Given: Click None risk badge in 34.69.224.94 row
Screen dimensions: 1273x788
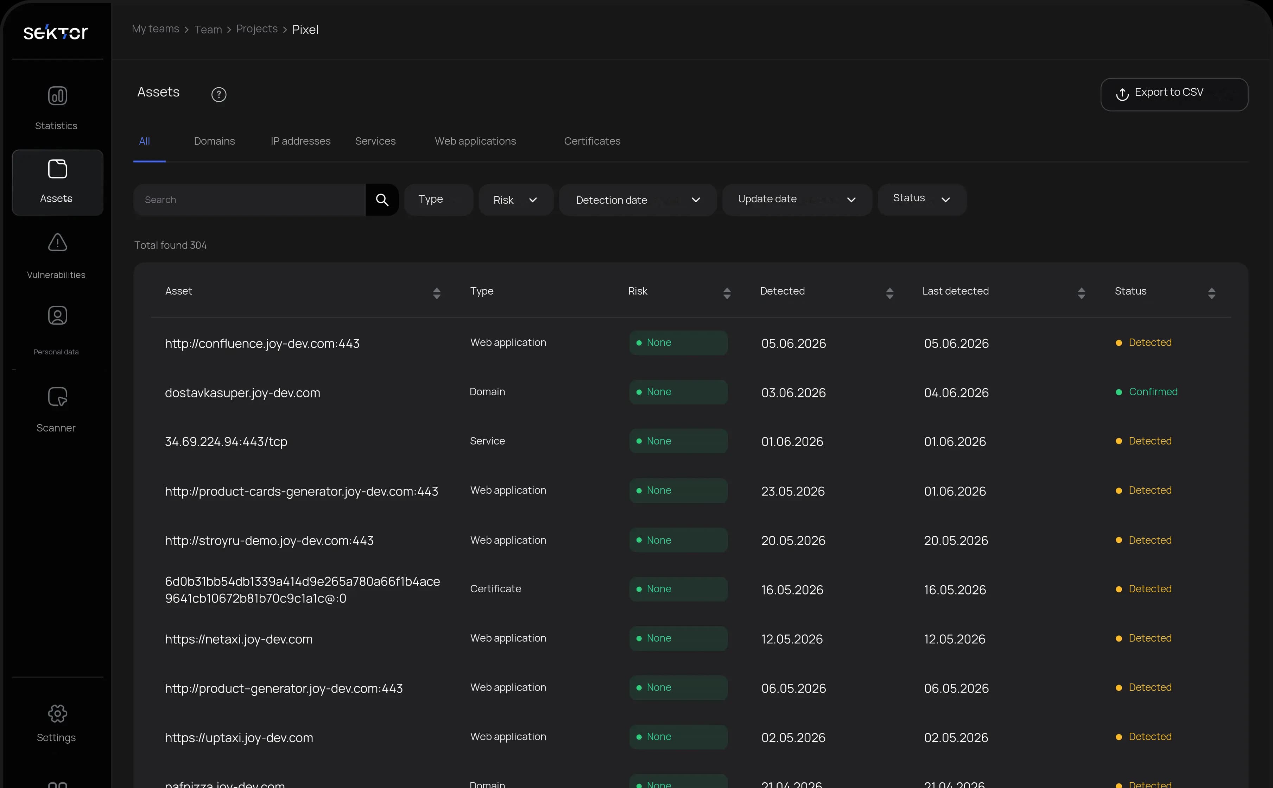Looking at the screenshot, I should 678,441.
